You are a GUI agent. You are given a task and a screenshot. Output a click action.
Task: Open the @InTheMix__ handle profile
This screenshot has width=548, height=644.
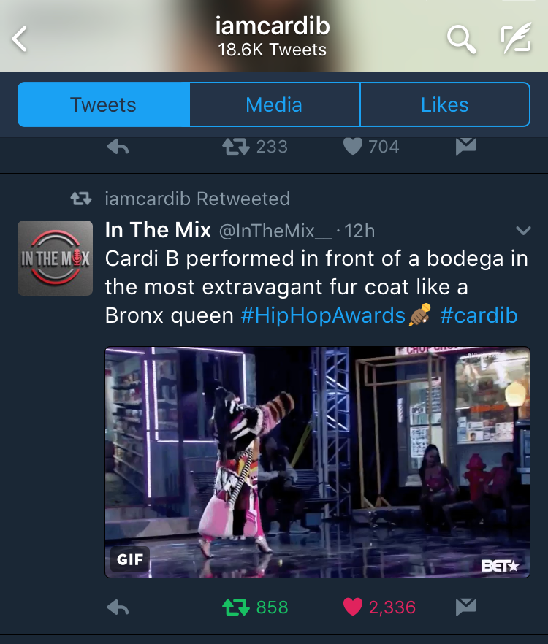(275, 231)
